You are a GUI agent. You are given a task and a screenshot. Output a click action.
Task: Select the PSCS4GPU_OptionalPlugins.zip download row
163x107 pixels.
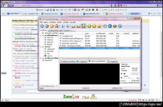point(99,38)
